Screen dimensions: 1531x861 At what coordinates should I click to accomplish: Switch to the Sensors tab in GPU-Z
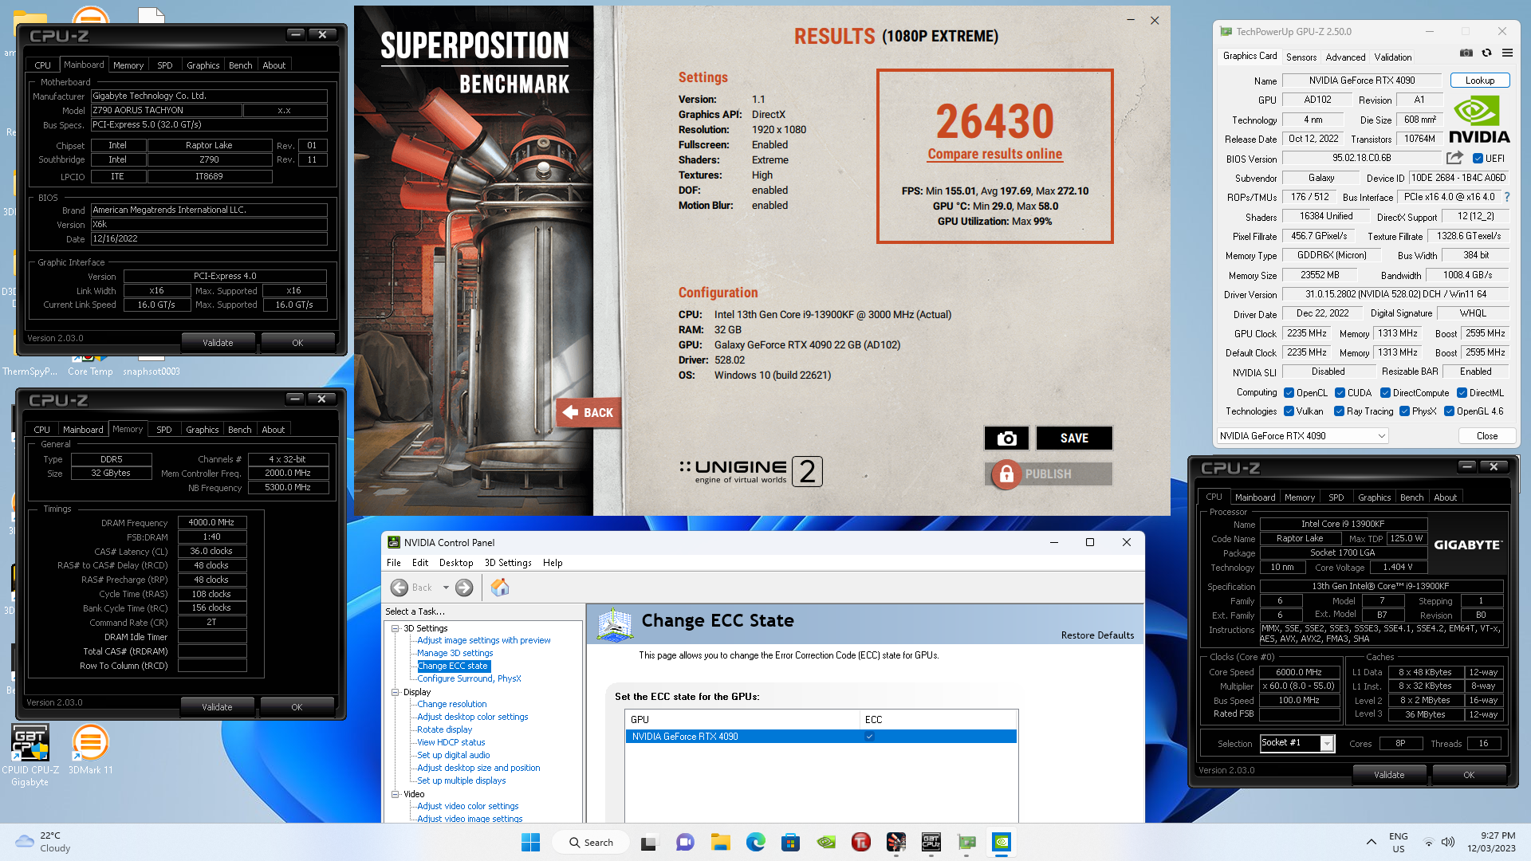point(1301,57)
